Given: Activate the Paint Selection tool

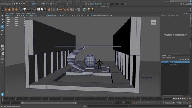Looking at the screenshot, I should (2, 23).
